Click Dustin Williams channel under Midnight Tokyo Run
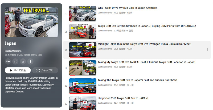 [x=105, y=49]
